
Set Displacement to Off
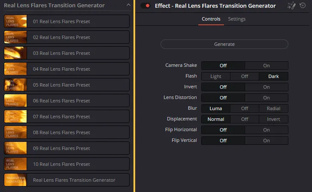[245, 119]
